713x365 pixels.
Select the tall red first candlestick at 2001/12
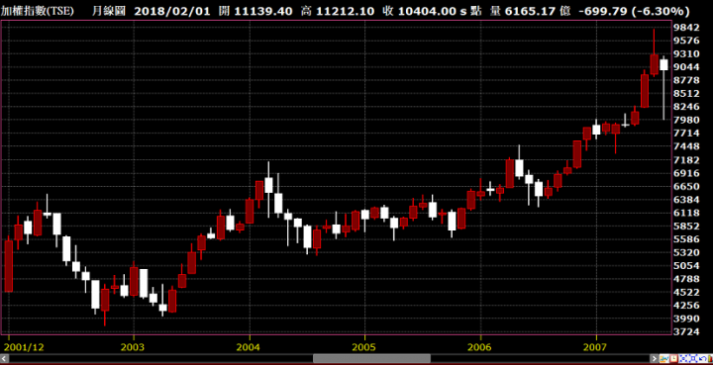pyautogui.click(x=9, y=266)
